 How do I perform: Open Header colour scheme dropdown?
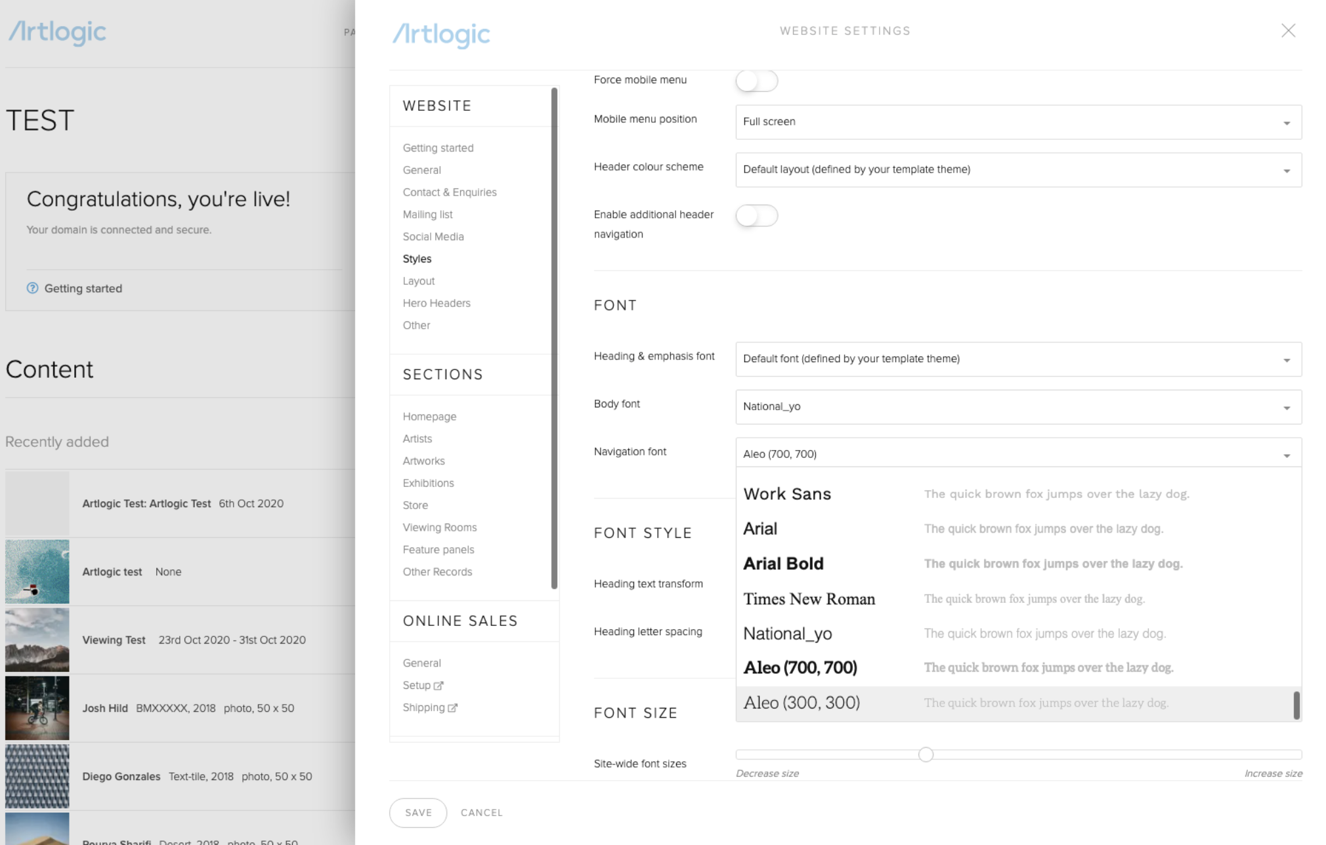[1018, 170]
